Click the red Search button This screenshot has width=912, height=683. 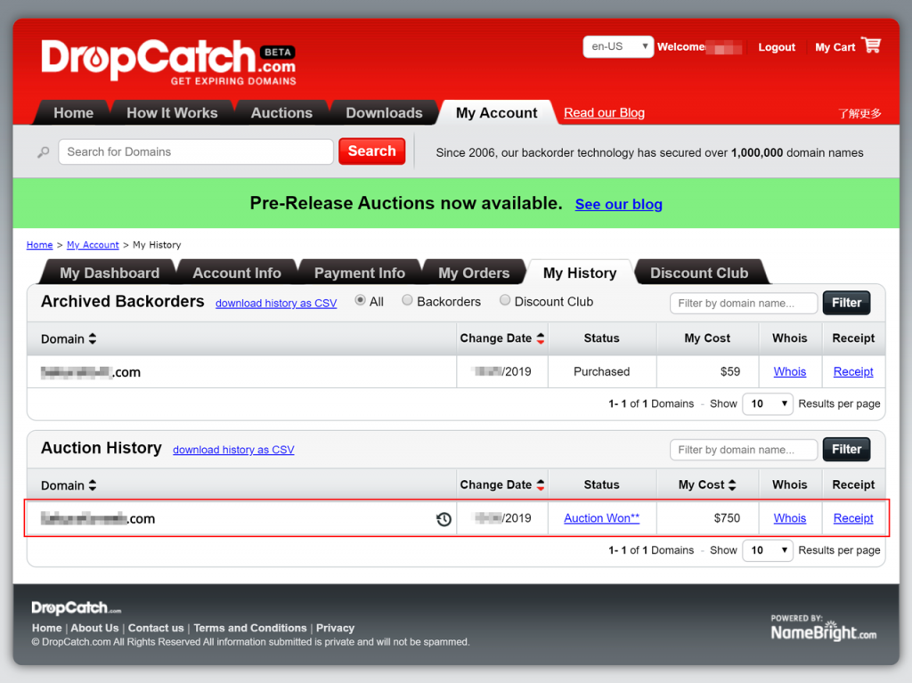[x=372, y=151]
